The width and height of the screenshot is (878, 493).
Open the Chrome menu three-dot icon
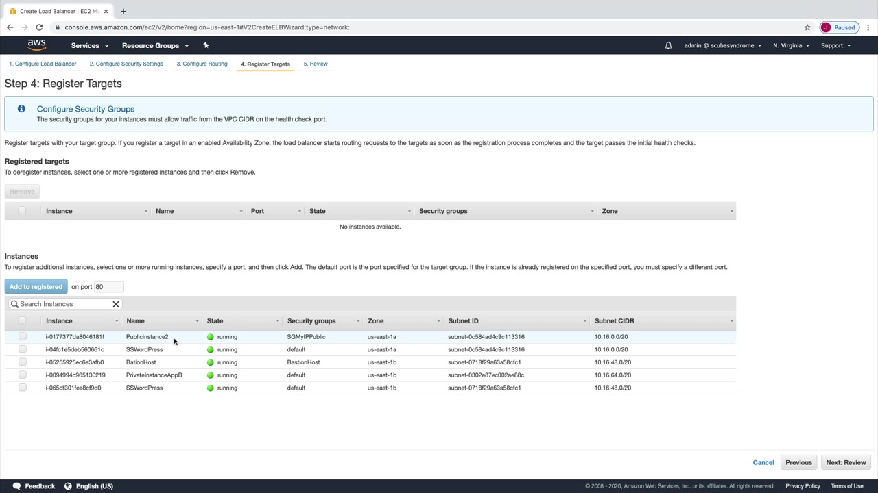[868, 27]
